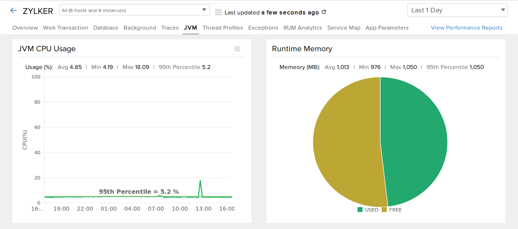Click the FREE legend label
The width and height of the screenshot is (518, 229).
pyautogui.click(x=395, y=210)
